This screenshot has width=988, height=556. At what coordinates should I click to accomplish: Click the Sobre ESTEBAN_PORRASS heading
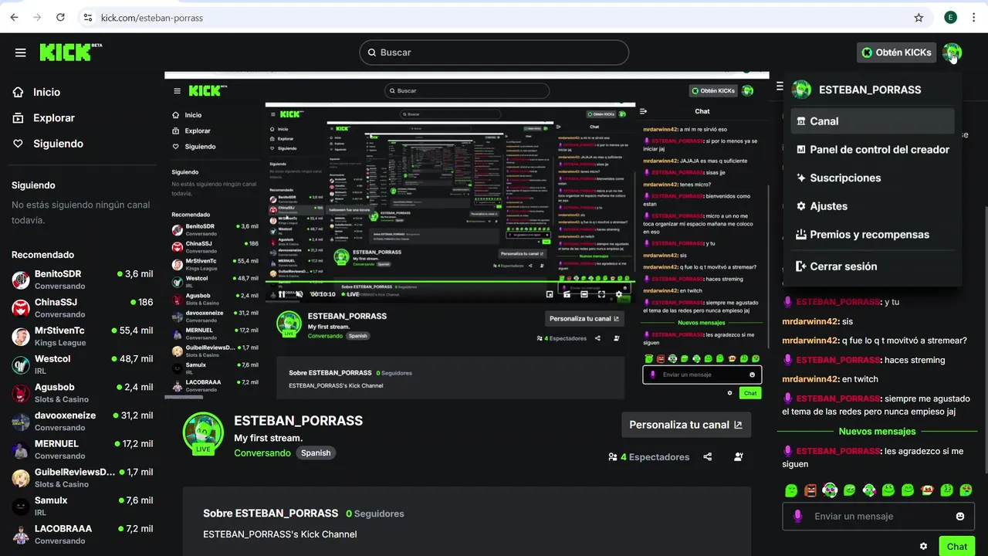click(x=270, y=514)
